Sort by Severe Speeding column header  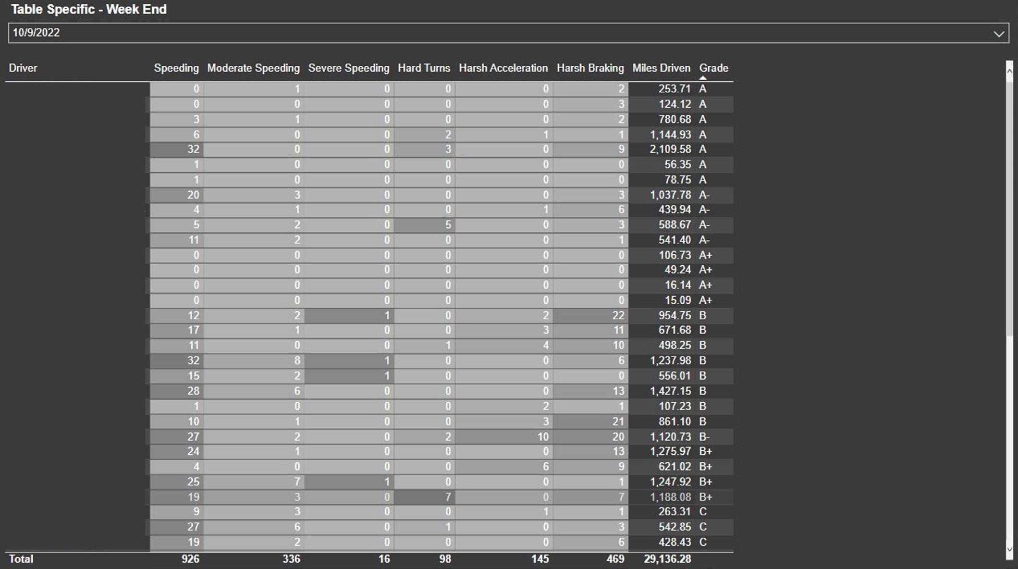click(x=348, y=68)
